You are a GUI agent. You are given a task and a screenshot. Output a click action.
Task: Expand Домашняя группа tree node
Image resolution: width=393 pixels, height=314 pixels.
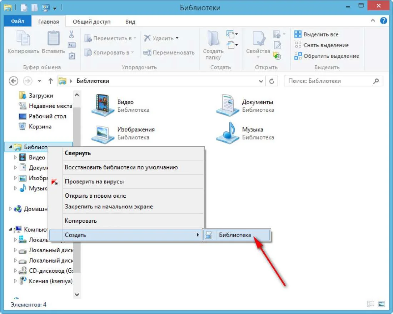10,209
